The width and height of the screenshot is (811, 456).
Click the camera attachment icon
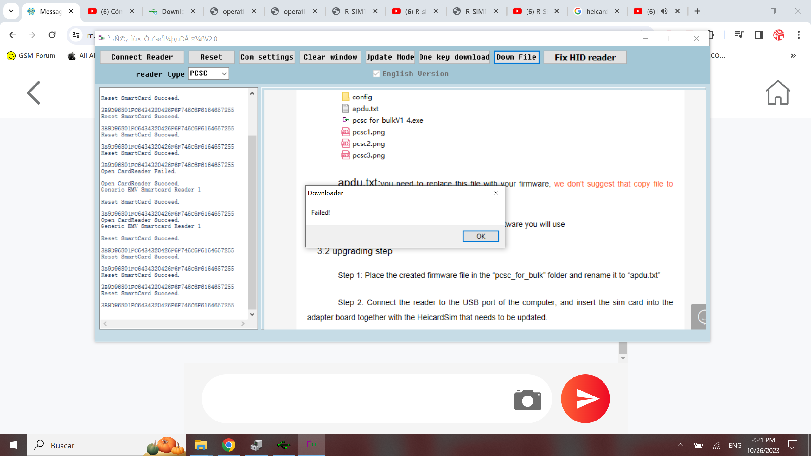tap(527, 400)
